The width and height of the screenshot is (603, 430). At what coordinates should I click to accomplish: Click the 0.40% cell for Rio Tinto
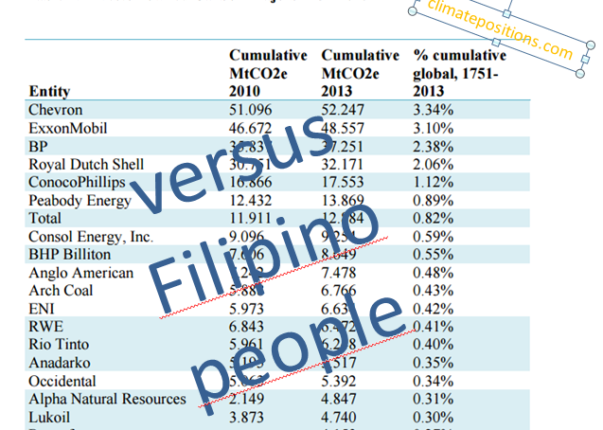tap(434, 344)
